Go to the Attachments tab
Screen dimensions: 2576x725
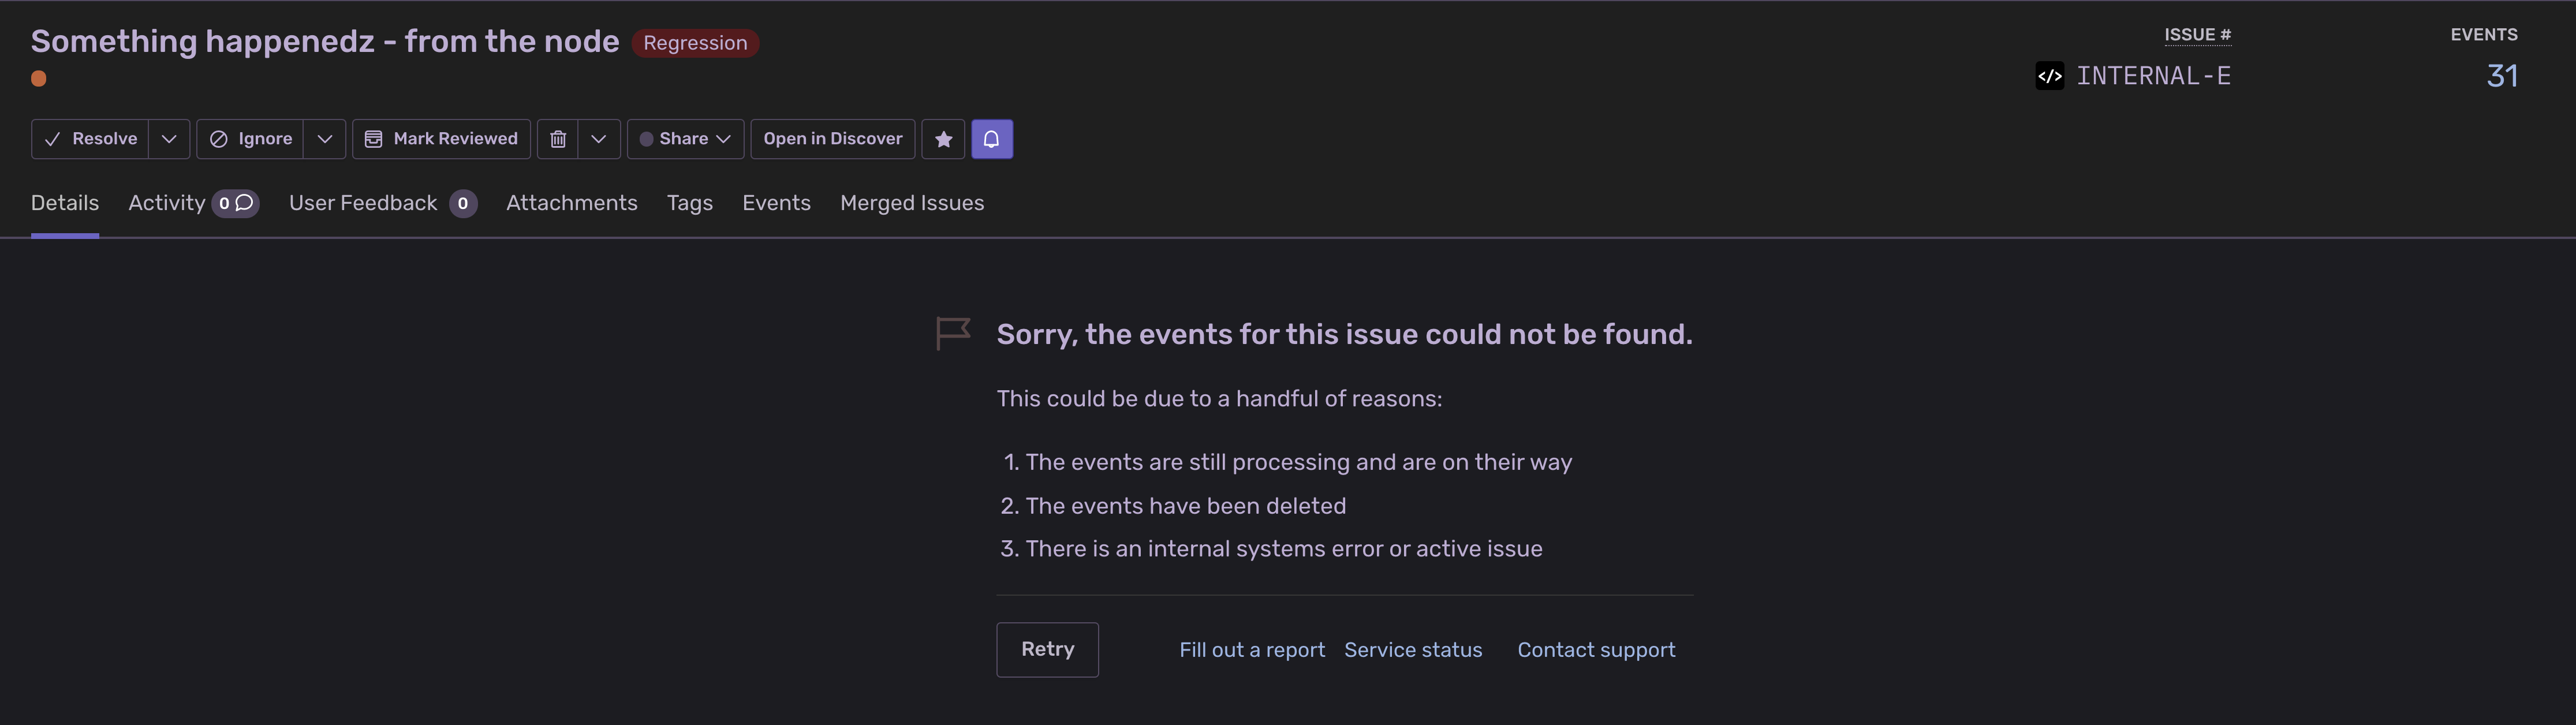point(572,203)
